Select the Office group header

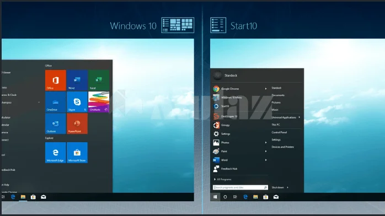tap(49, 66)
